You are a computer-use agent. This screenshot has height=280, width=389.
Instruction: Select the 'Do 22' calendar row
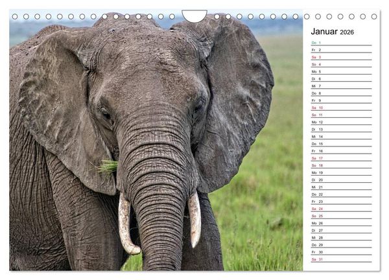342,194
